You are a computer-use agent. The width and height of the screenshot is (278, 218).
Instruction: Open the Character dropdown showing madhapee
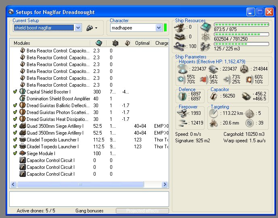point(158,28)
